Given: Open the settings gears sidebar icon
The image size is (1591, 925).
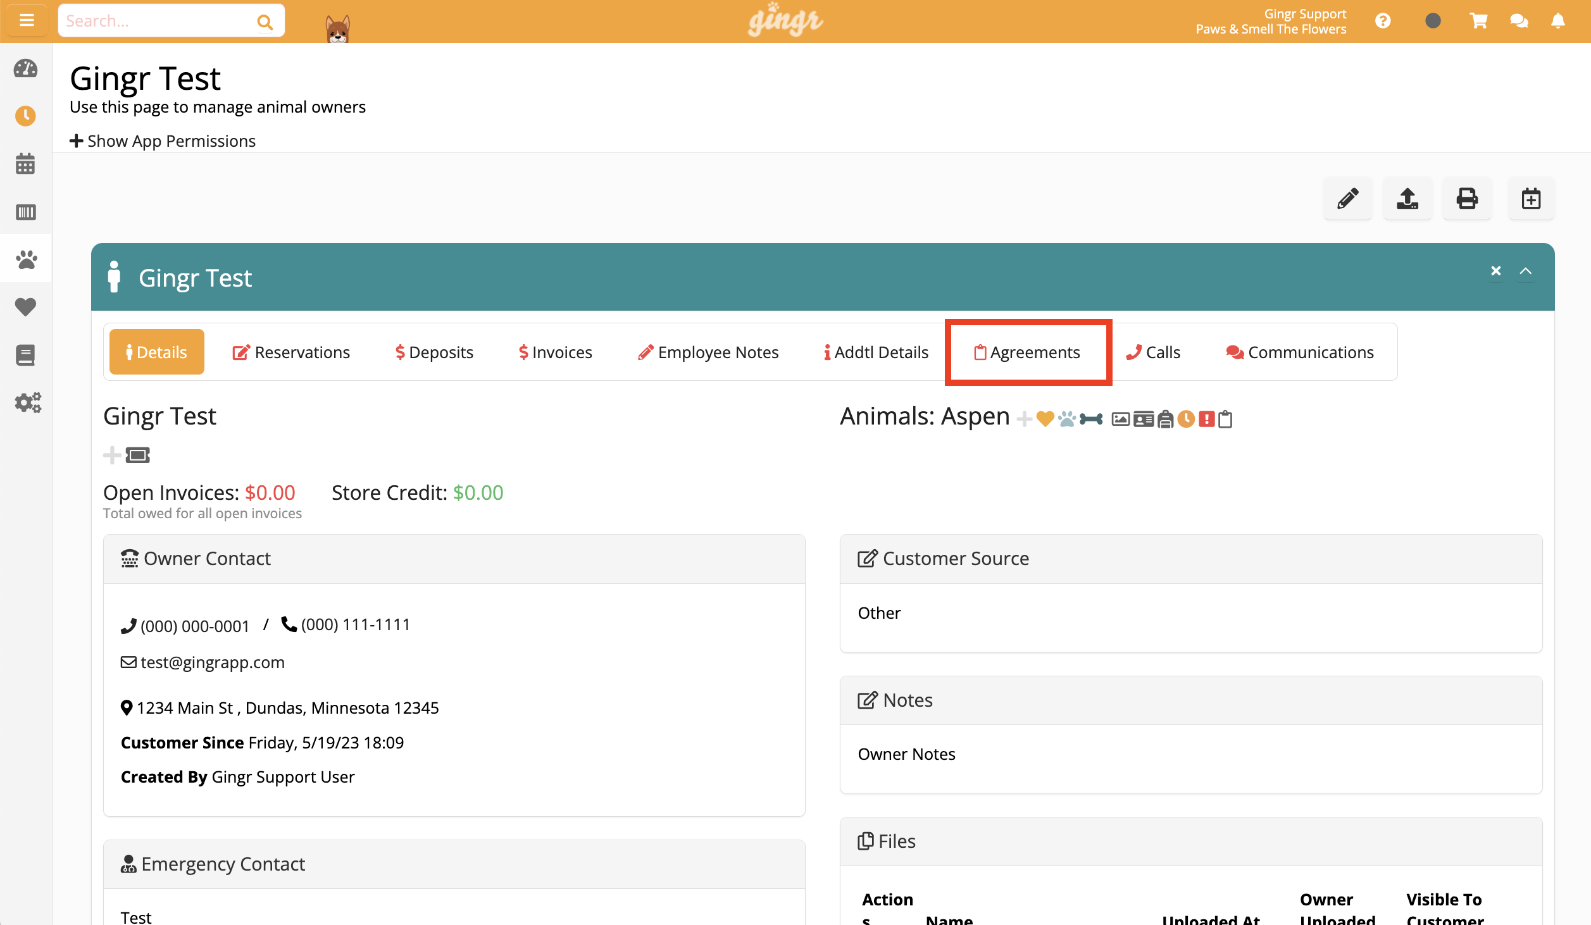Looking at the screenshot, I should point(28,402).
